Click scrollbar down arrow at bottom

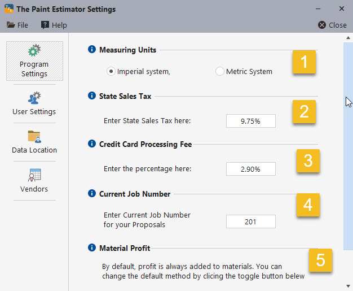(x=348, y=286)
